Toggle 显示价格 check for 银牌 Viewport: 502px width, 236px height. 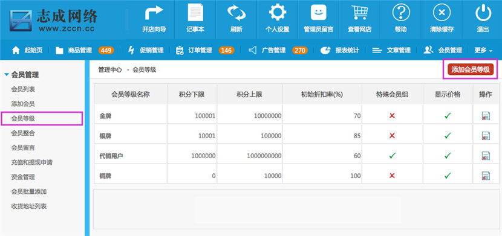(448, 136)
